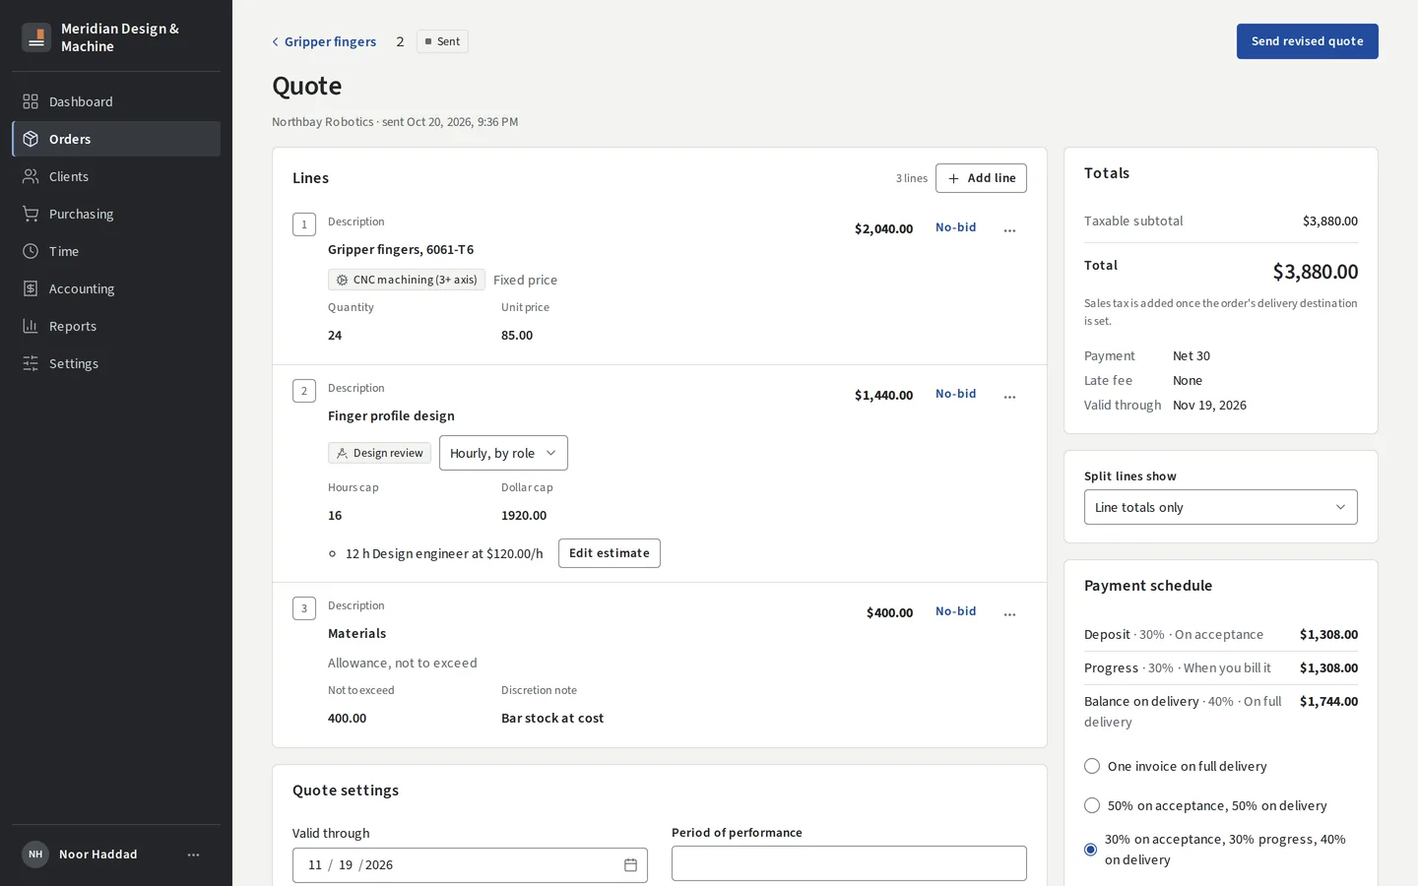Click the Materials line description

[x=357, y=634]
